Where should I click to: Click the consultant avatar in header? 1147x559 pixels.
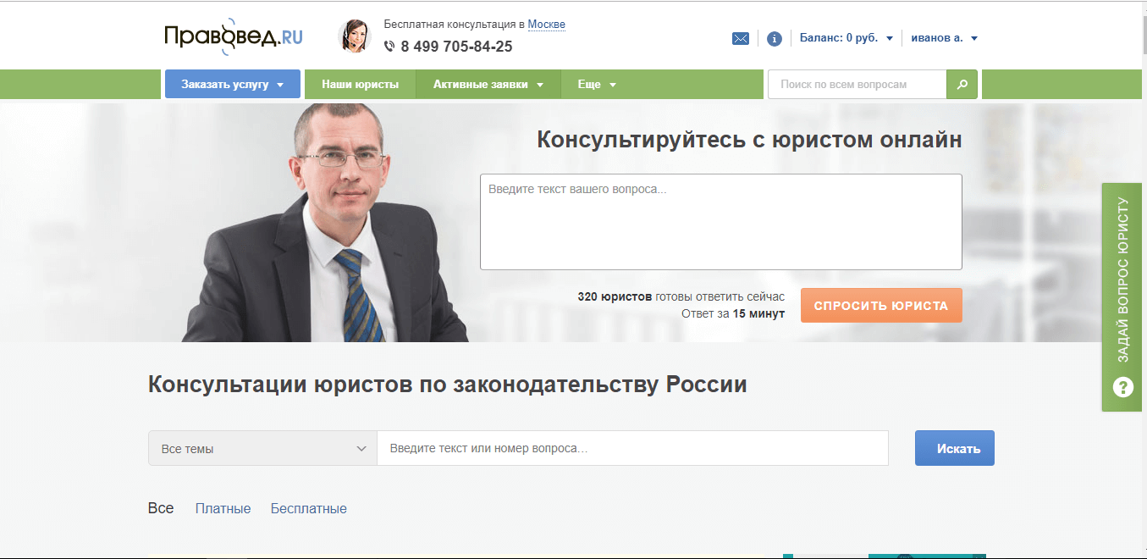pyautogui.click(x=354, y=36)
